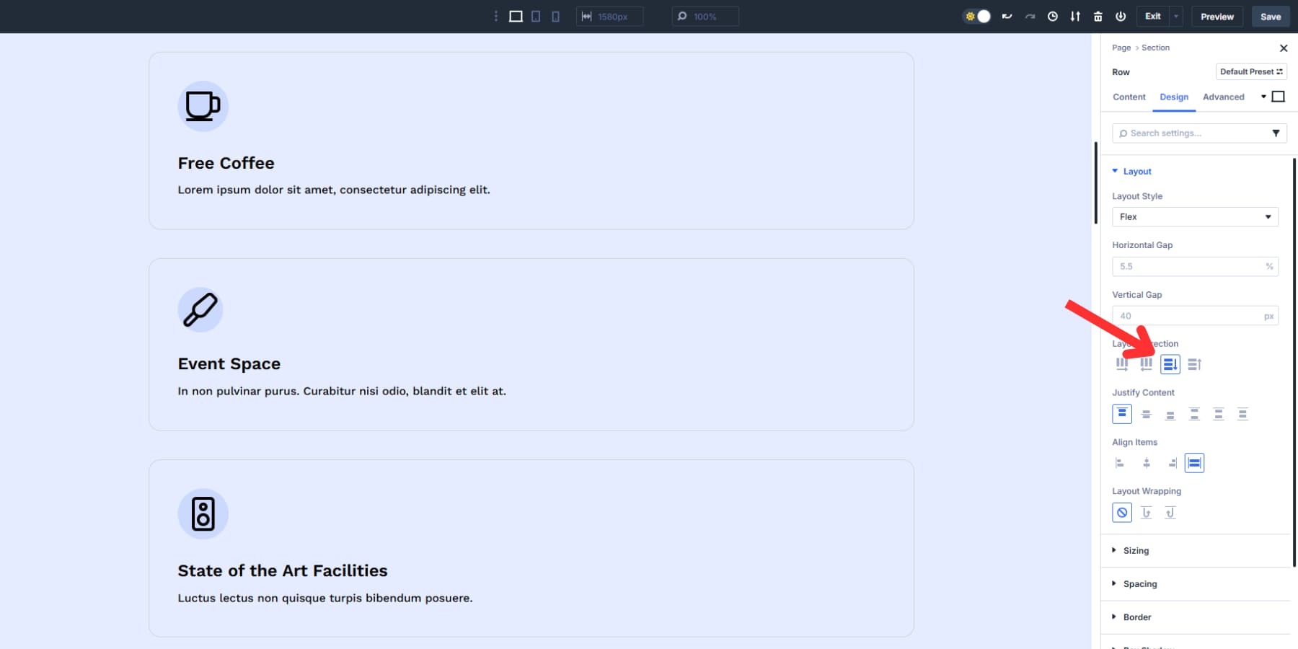This screenshot has width=1298, height=649.
Task: Switch to the Content tab
Action: [x=1129, y=97]
